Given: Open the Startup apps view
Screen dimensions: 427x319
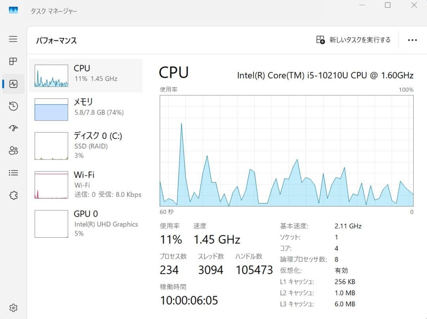Looking at the screenshot, I should (x=13, y=128).
